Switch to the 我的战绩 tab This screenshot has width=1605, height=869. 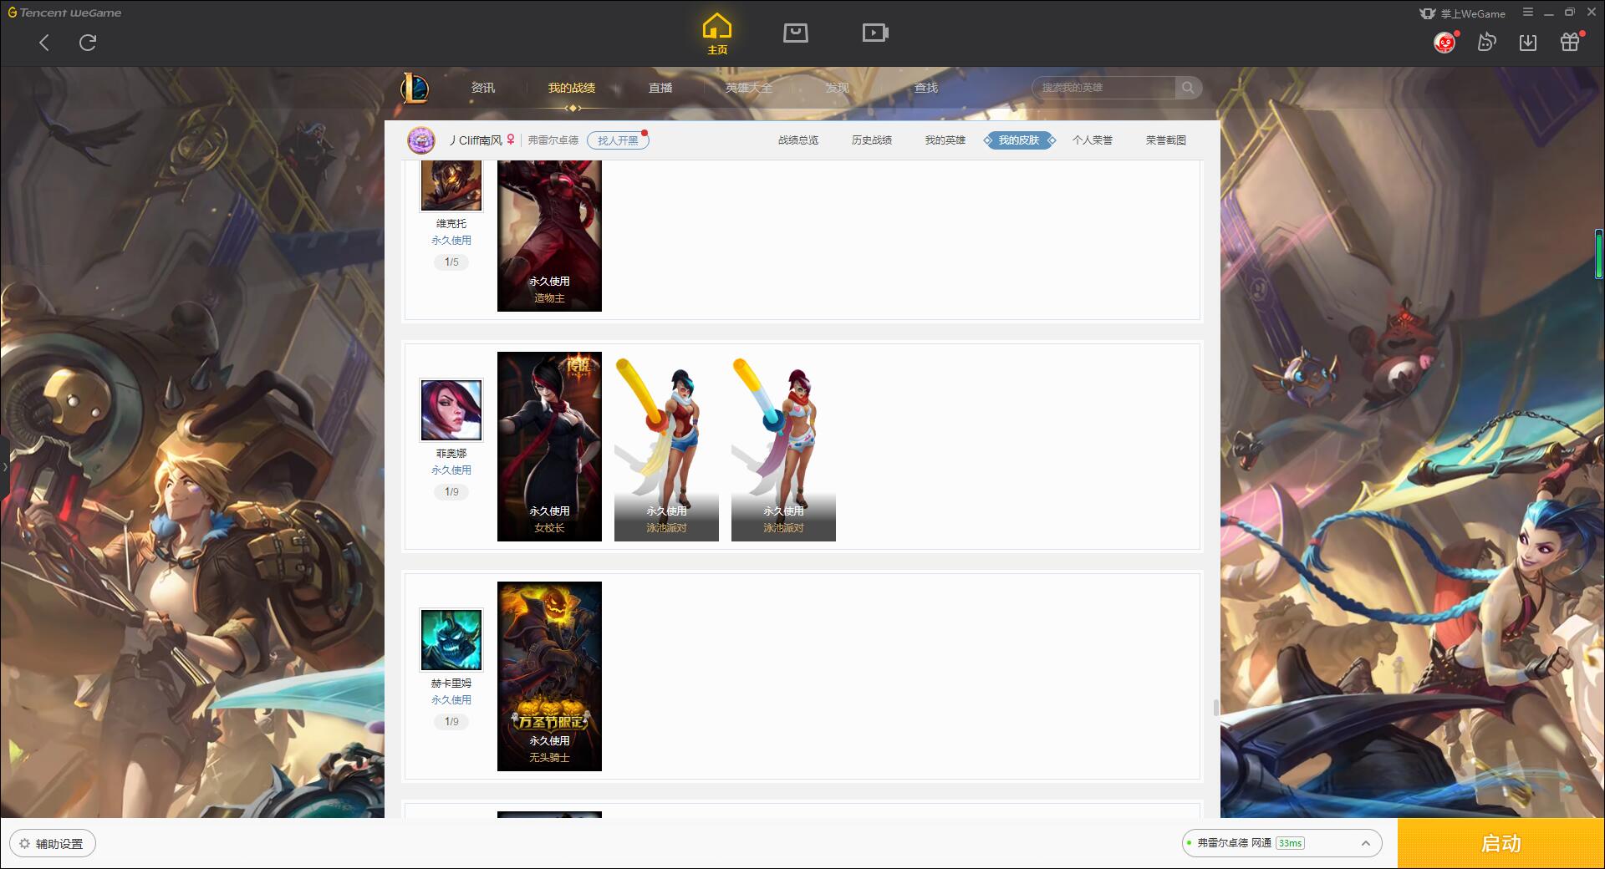click(572, 88)
